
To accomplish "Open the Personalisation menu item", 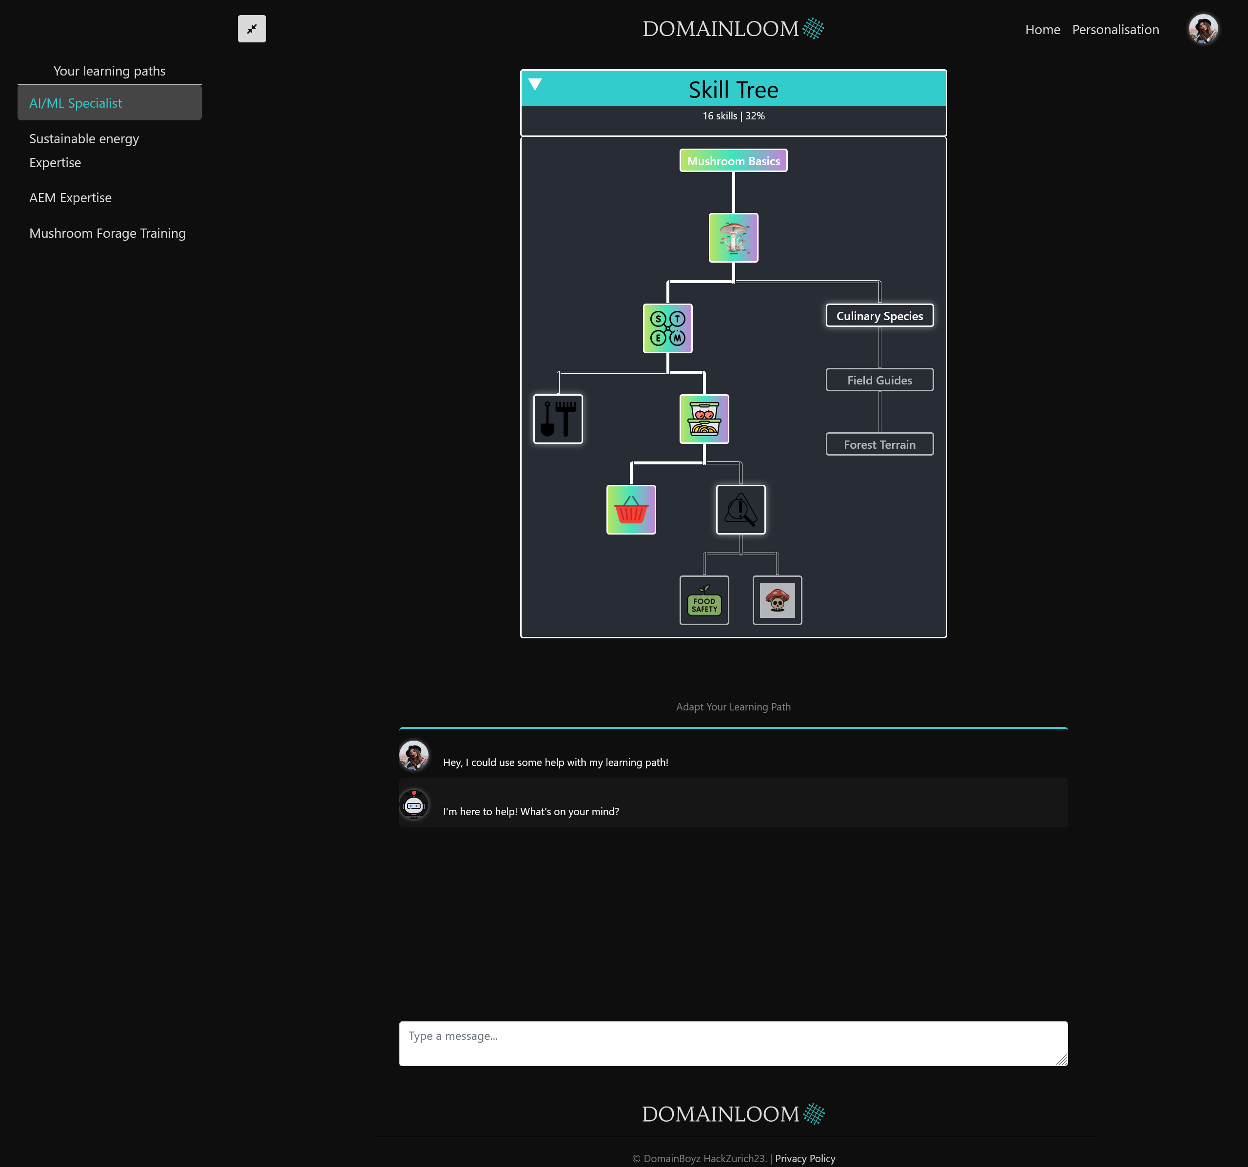I will [x=1115, y=30].
